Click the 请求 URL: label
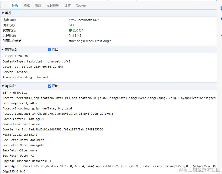 point(9,20)
